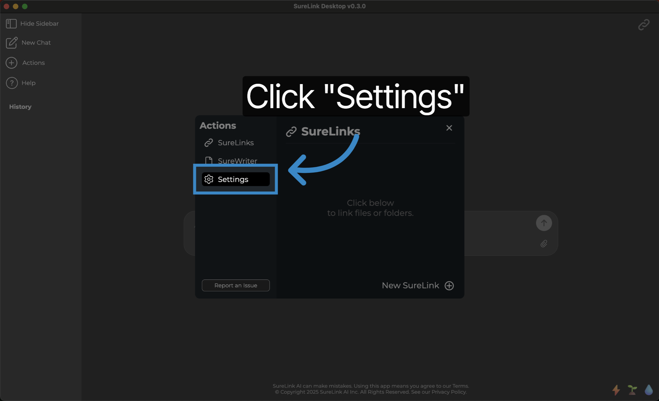This screenshot has height=401, width=659.
Task: Click the yellow macOS minimize window button
Action: tap(16, 6)
